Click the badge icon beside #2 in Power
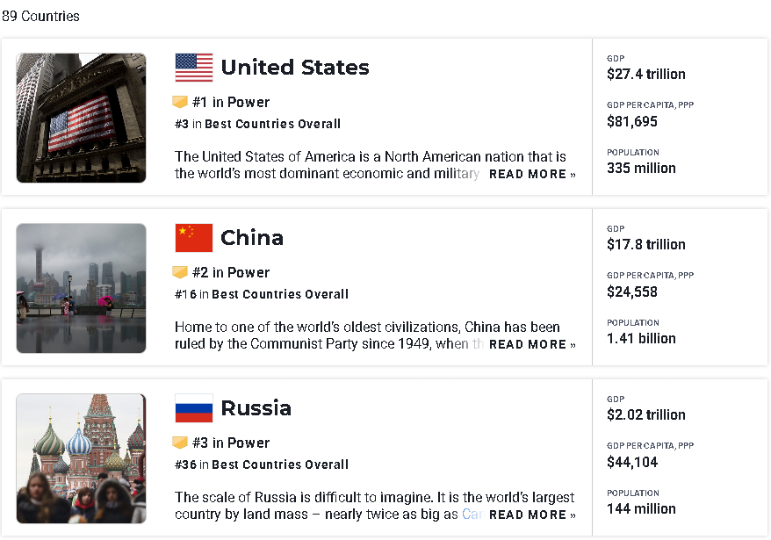771x540 pixels. 180,272
